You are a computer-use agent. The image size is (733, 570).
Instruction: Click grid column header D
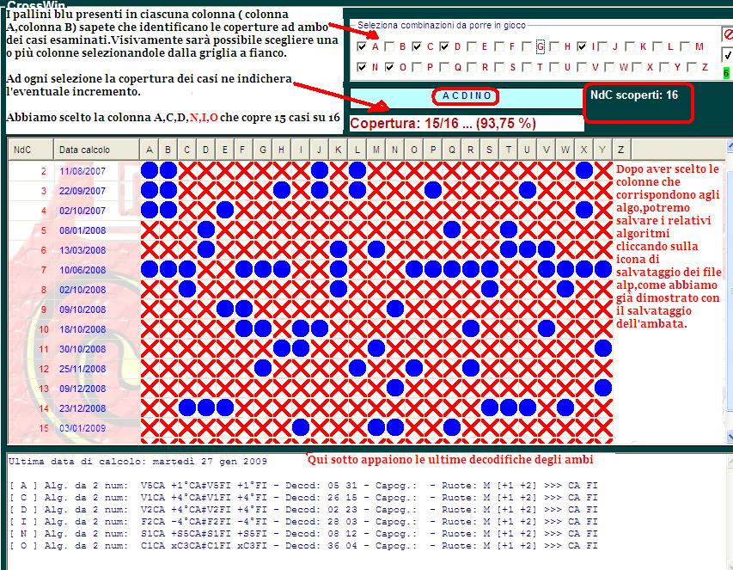click(205, 150)
